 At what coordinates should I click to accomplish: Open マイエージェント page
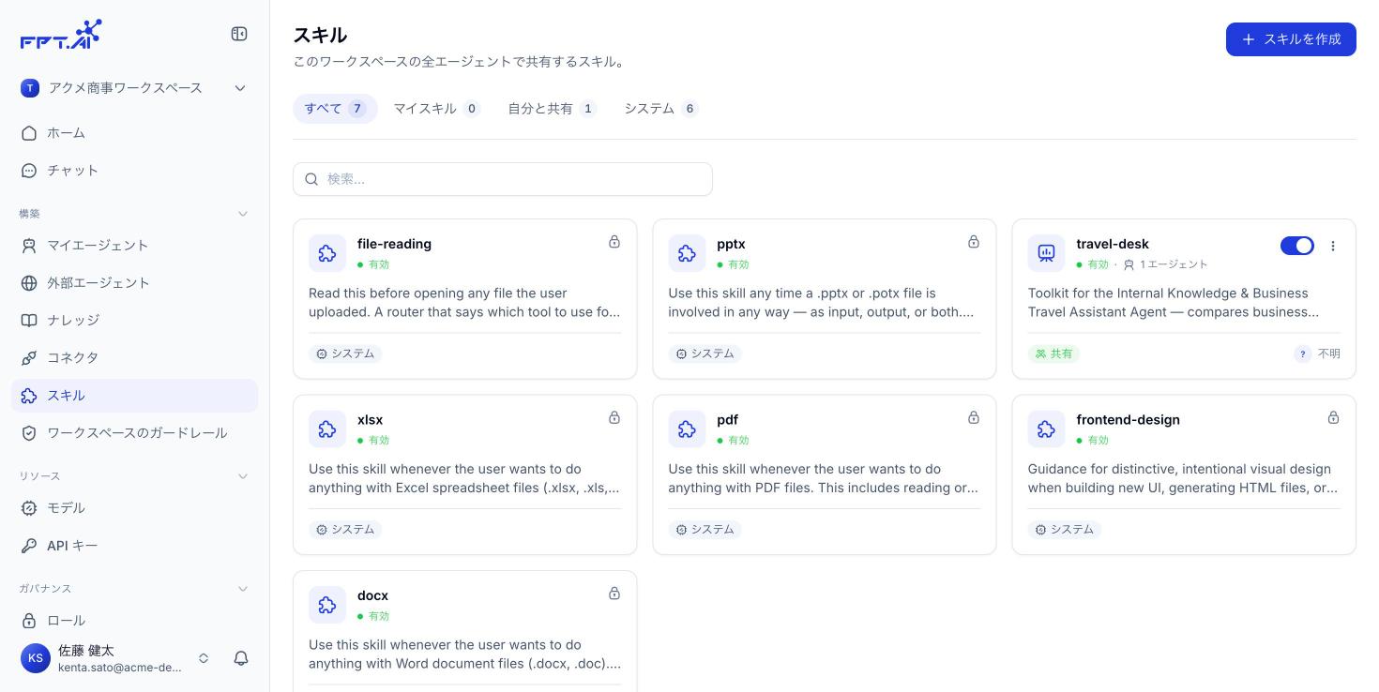134,246
